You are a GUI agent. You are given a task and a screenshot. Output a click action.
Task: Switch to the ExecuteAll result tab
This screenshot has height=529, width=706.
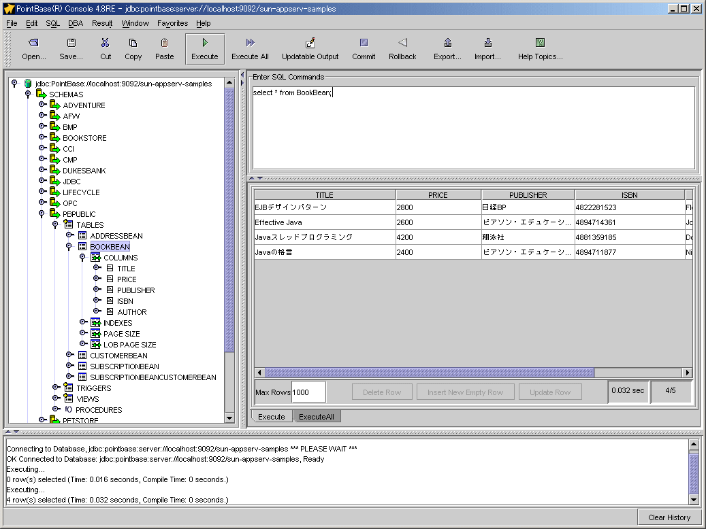point(317,417)
